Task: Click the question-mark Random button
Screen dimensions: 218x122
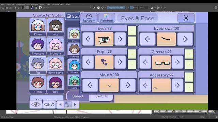Action: 89,18
